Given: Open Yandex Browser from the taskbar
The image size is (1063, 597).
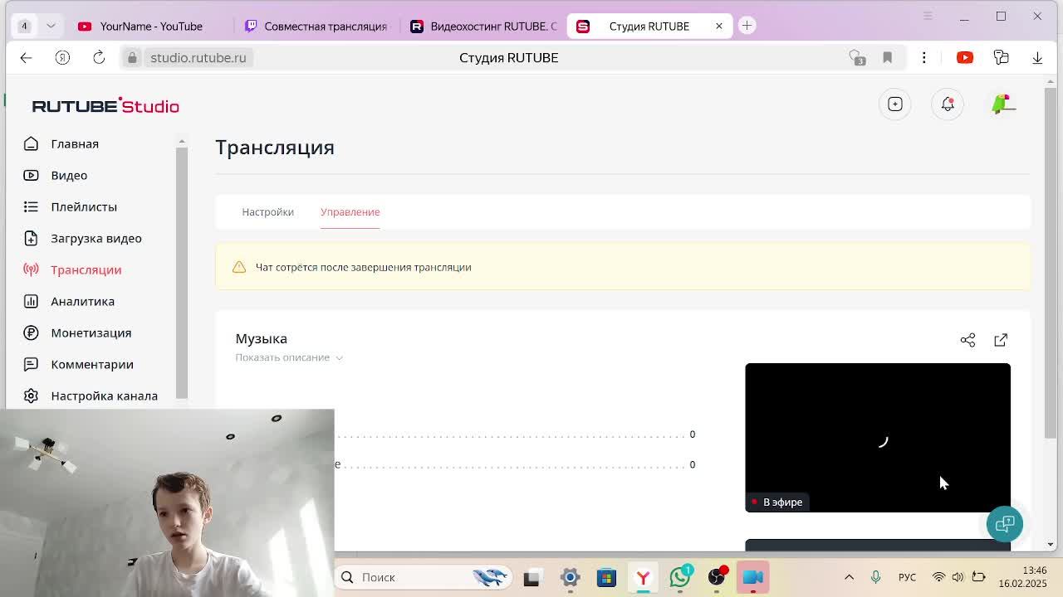Looking at the screenshot, I should pos(643,577).
